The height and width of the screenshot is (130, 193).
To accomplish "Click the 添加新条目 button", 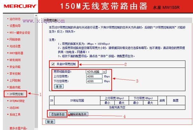I will (x=58, y=114).
